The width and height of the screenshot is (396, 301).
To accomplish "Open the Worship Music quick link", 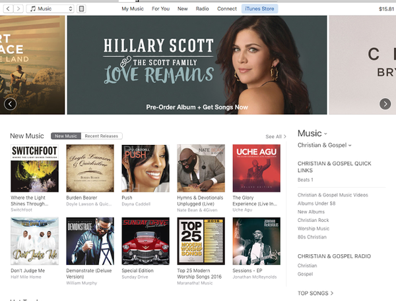I will click(x=313, y=229).
